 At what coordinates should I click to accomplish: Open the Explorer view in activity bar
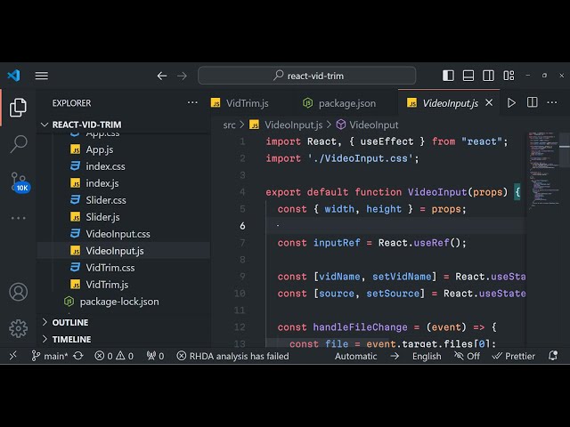pos(18,108)
